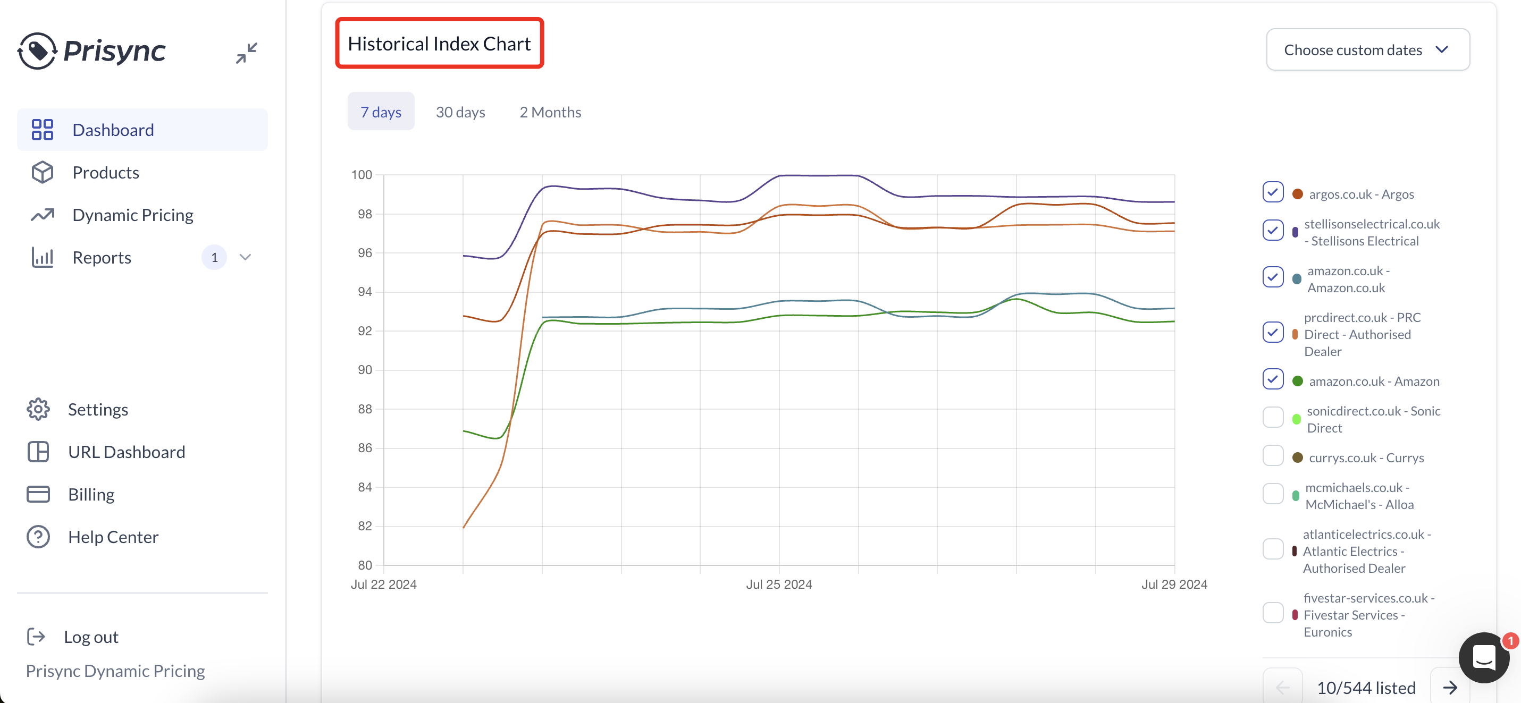This screenshot has height=703, width=1521.
Task: Click y-axis value '80'
Action: 365,565
